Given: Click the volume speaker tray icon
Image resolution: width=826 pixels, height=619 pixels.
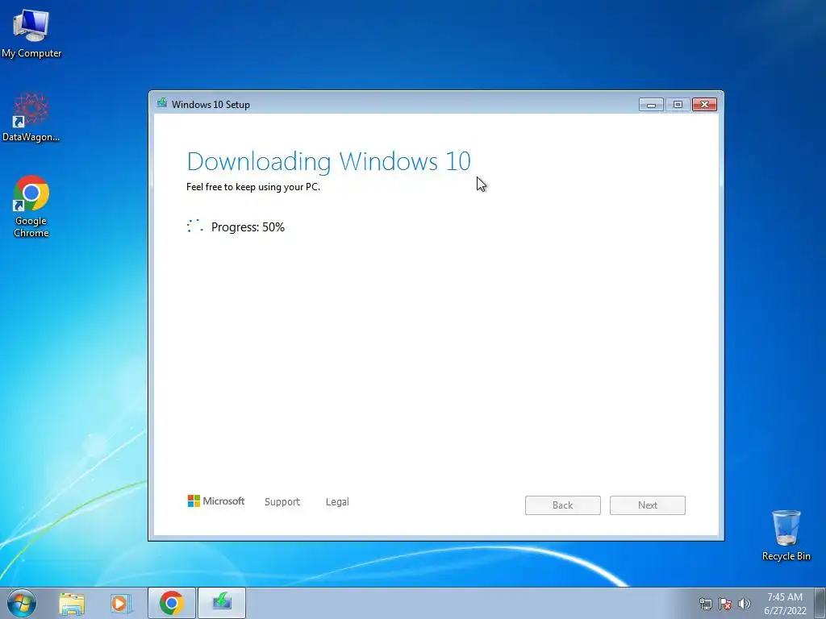Looking at the screenshot, I should click(x=745, y=604).
